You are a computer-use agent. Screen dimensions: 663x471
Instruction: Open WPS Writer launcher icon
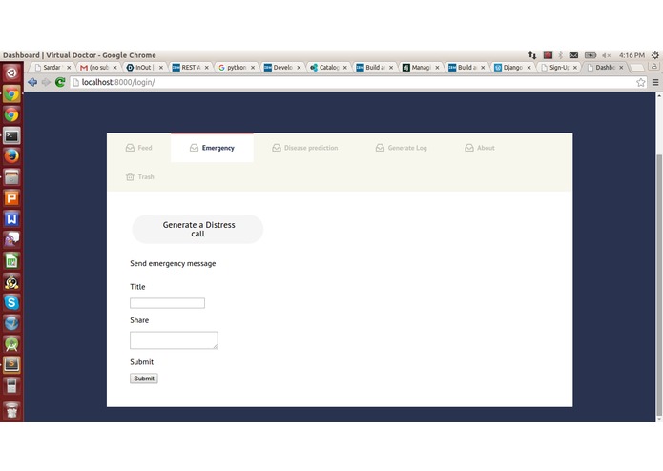click(x=11, y=218)
